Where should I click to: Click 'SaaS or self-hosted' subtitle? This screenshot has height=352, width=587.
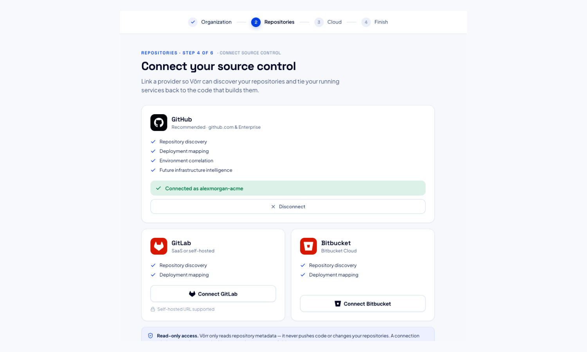[x=193, y=251]
